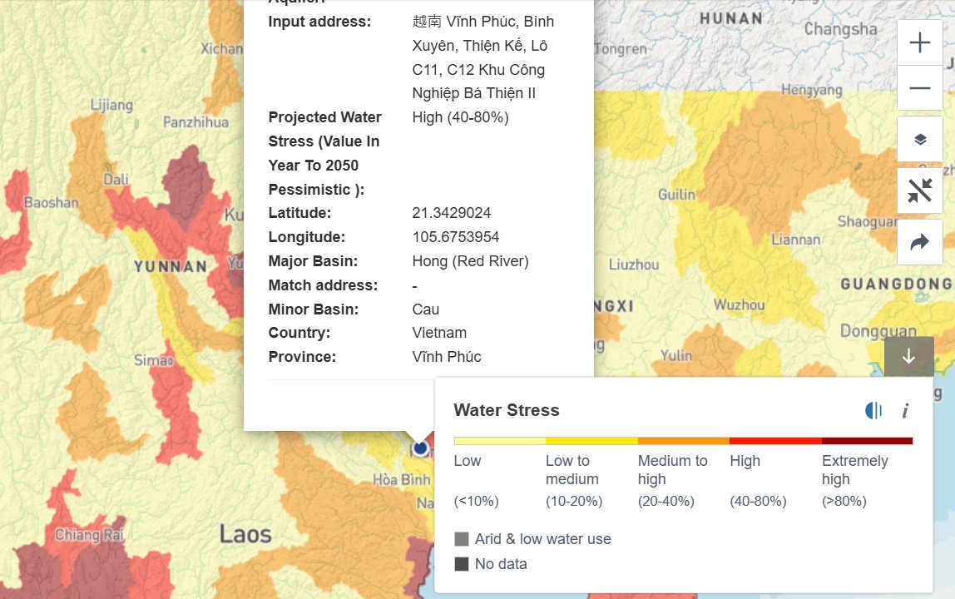The image size is (955, 599).
Task: Click the Extremely high dark red swatch
Action: coord(867,441)
